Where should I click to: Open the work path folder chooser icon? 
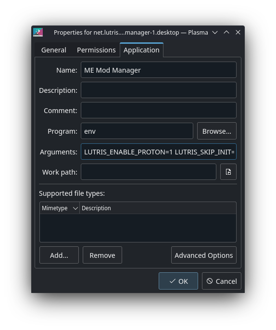[228, 172]
